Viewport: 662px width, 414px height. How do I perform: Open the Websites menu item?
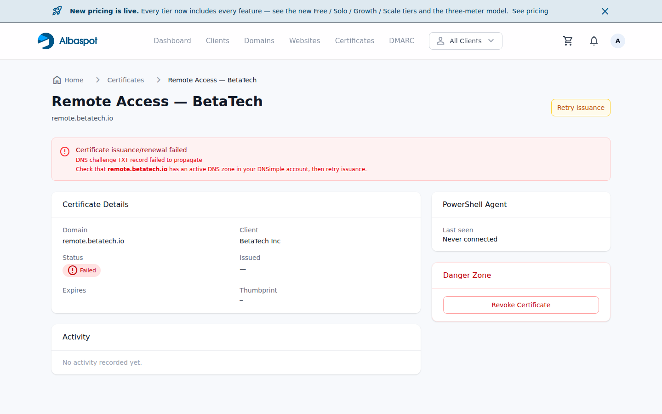[x=304, y=41]
